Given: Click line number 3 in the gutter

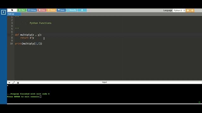Looking at the screenshot, I should (12, 23).
